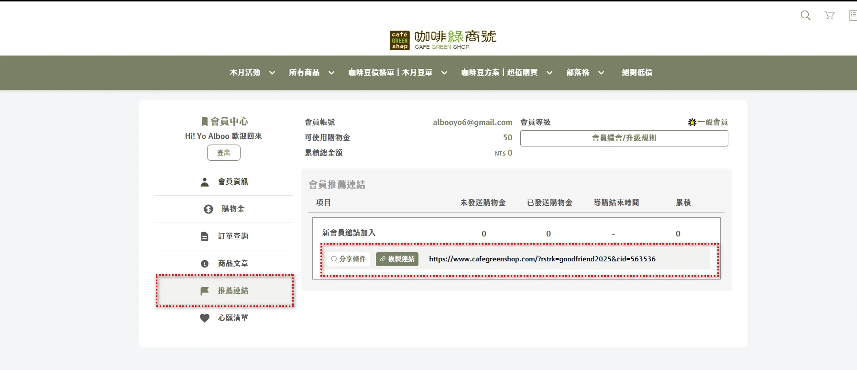This screenshot has width=857, height=370.
Task: Click the order list icon at top right
Action: pyautogui.click(x=853, y=15)
